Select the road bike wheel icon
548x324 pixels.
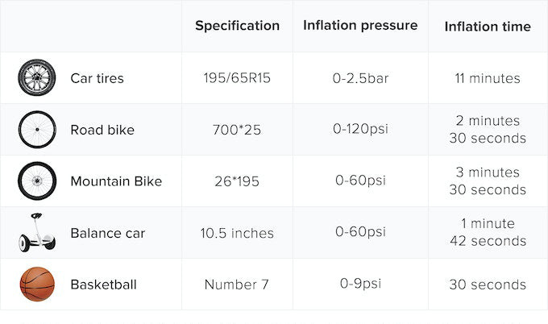pos(37,130)
